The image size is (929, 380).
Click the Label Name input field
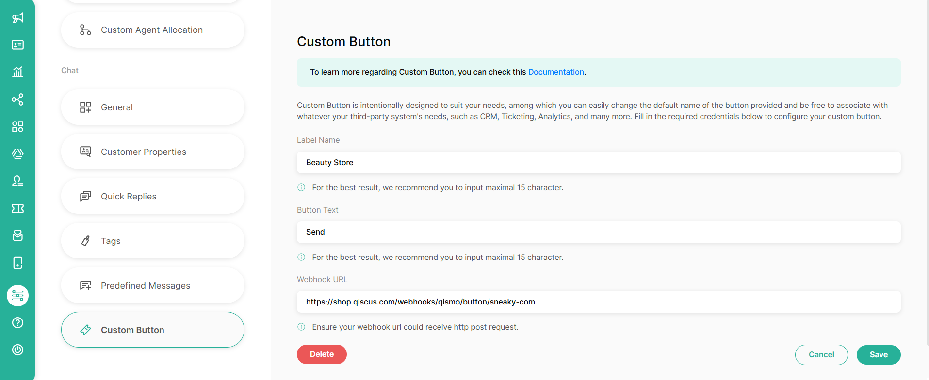pyautogui.click(x=598, y=163)
